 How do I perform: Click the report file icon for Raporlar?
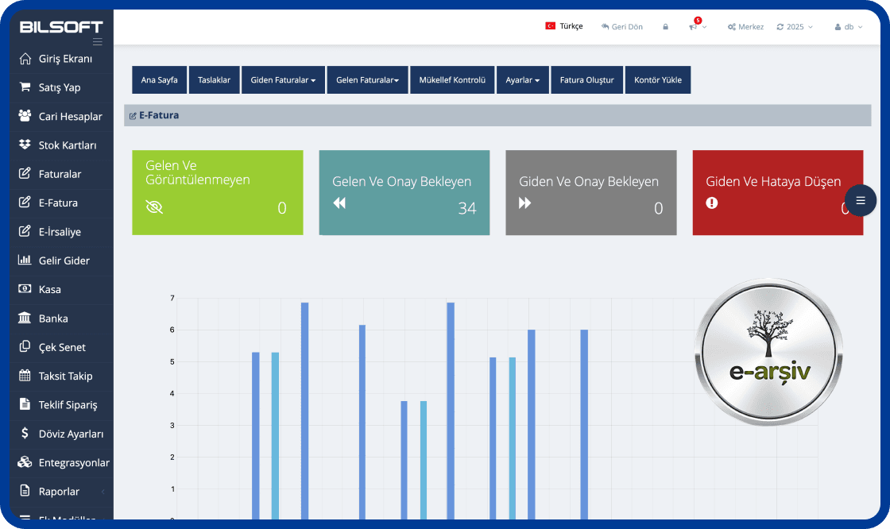[25, 490]
